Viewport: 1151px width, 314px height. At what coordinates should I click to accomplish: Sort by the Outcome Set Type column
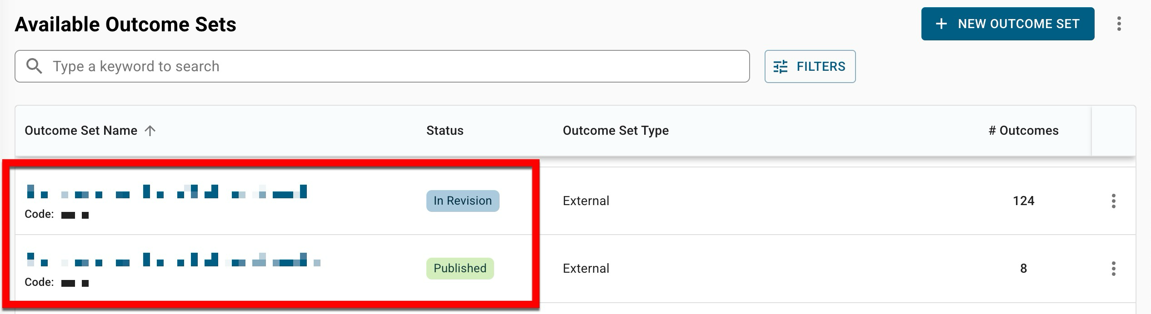click(x=616, y=131)
